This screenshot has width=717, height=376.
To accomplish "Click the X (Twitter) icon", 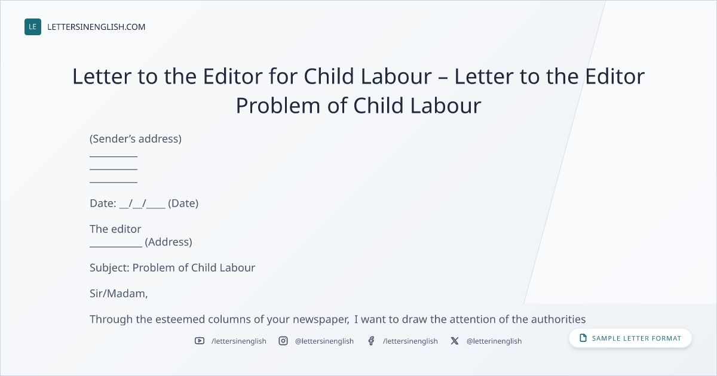I will (455, 341).
